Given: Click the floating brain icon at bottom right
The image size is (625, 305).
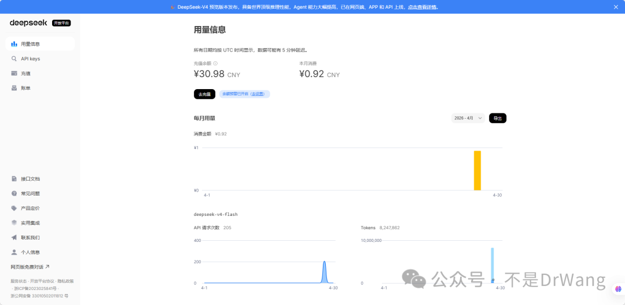Looking at the screenshot, I should [x=618, y=288].
